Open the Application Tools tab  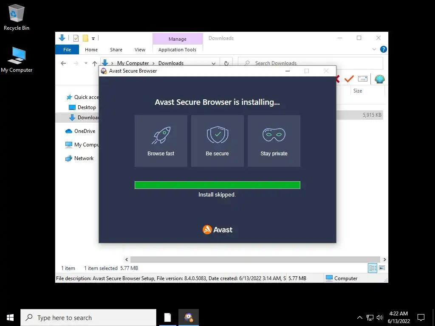(x=177, y=50)
